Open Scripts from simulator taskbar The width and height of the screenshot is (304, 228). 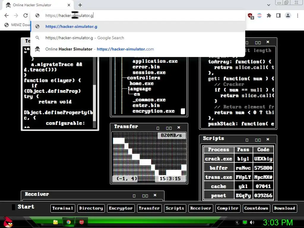(175, 208)
